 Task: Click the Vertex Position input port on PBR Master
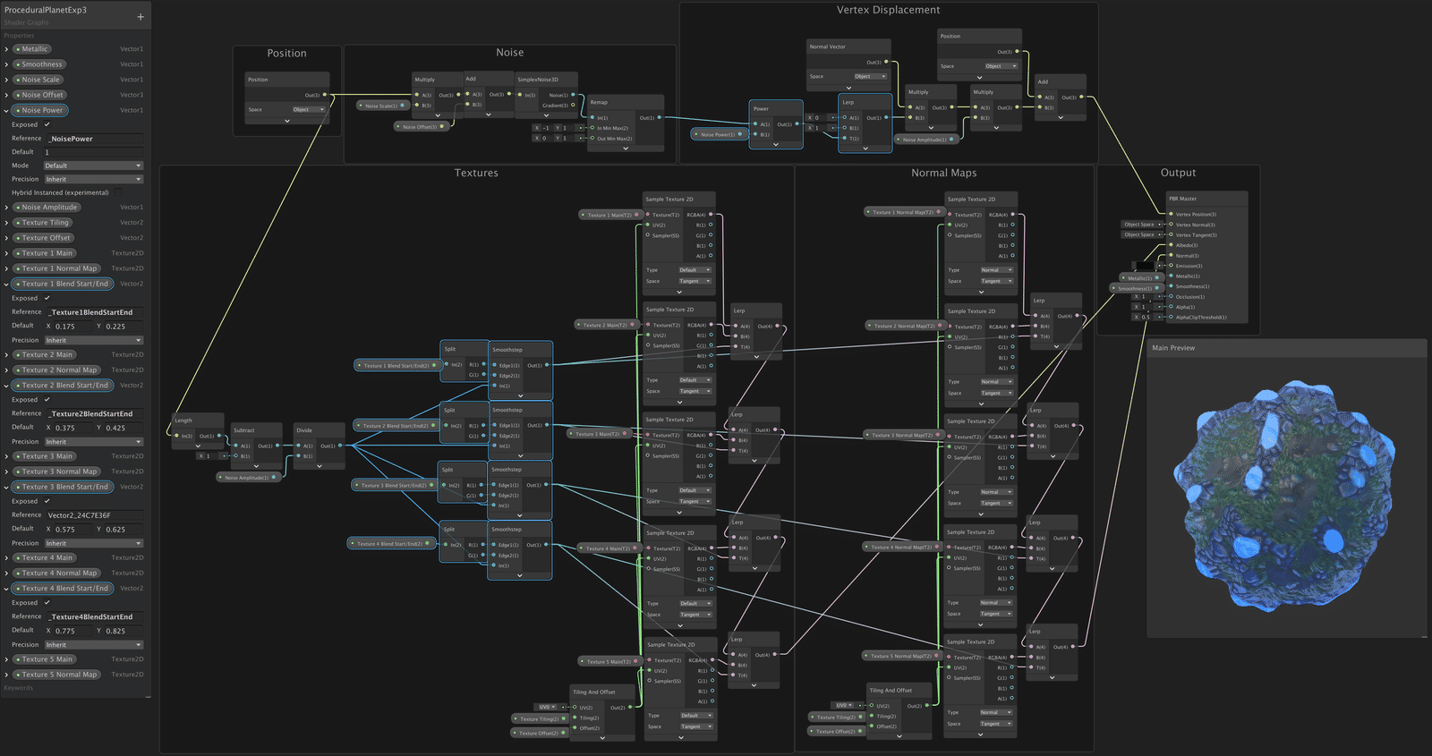click(x=1171, y=214)
